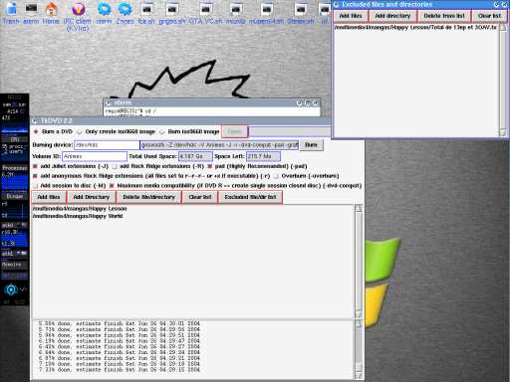Image resolution: width=510 pixels, height=382 pixels.
Task: Click the Burn button
Action: pyautogui.click(x=311, y=145)
